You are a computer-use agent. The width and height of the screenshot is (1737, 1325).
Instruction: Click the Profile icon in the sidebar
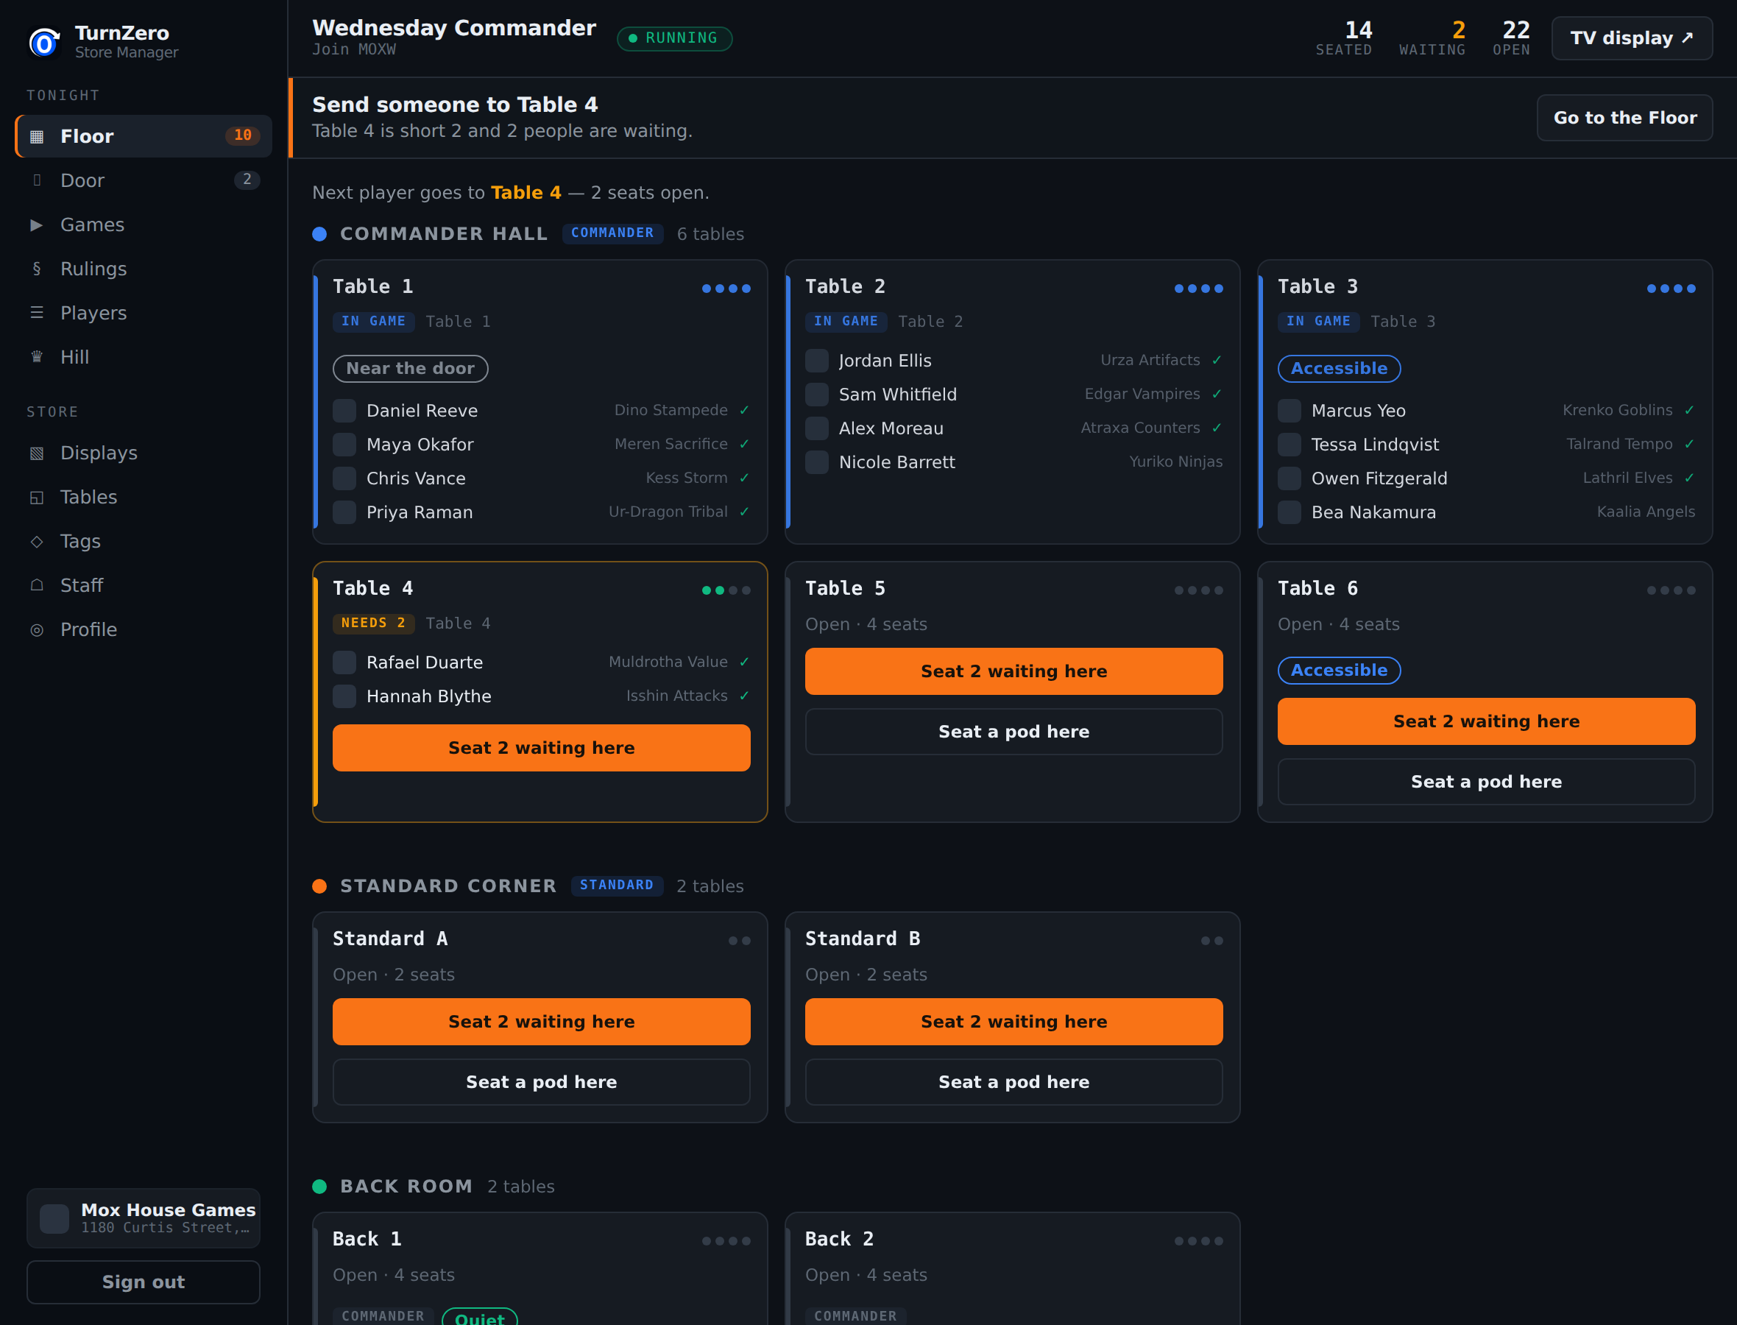(x=36, y=630)
